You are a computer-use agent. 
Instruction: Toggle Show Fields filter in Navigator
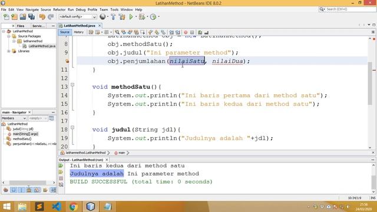pyautogui.click(x=14, y=190)
